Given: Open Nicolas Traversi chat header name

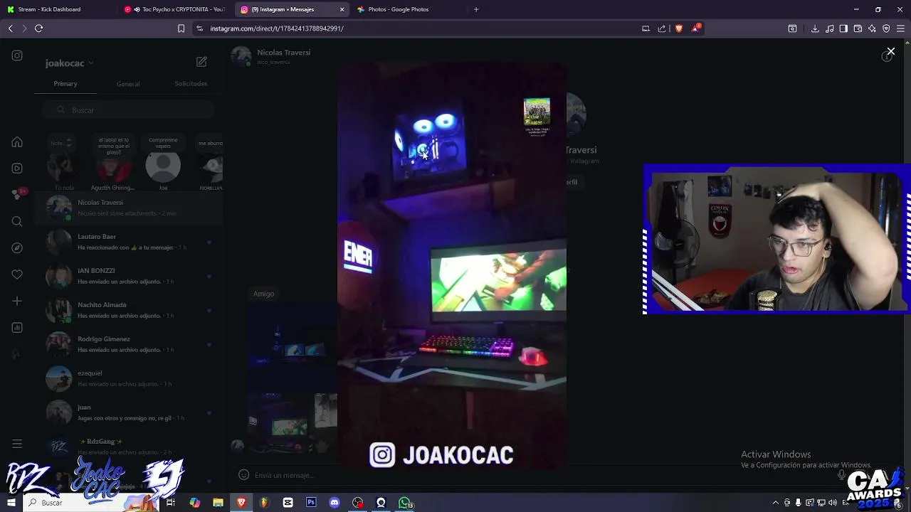Looking at the screenshot, I should pyautogui.click(x=283, y=53).
